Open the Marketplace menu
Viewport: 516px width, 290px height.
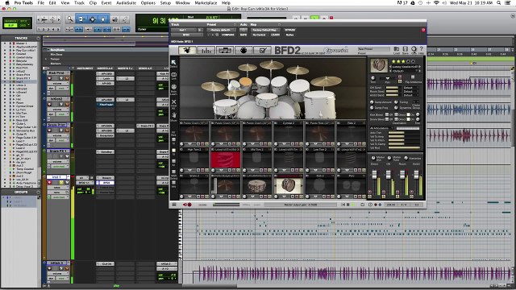pos(206,2)
